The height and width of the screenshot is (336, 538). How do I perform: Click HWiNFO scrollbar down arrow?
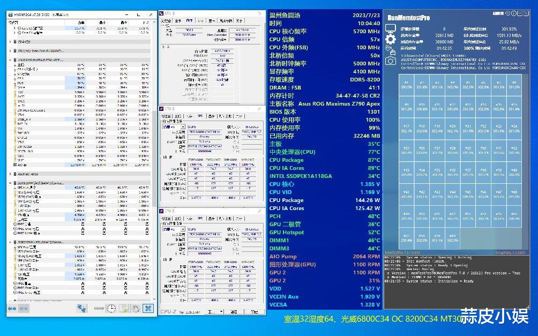pos(153,299)
